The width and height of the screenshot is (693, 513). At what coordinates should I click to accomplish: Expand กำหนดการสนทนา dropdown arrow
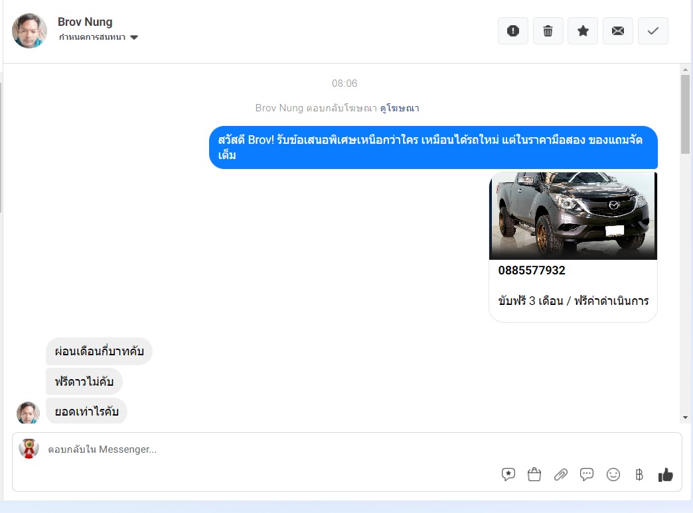(134, 38)
